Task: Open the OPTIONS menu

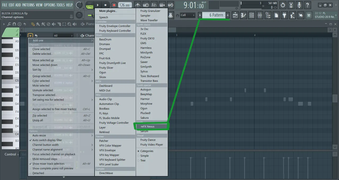Action: 50,5
